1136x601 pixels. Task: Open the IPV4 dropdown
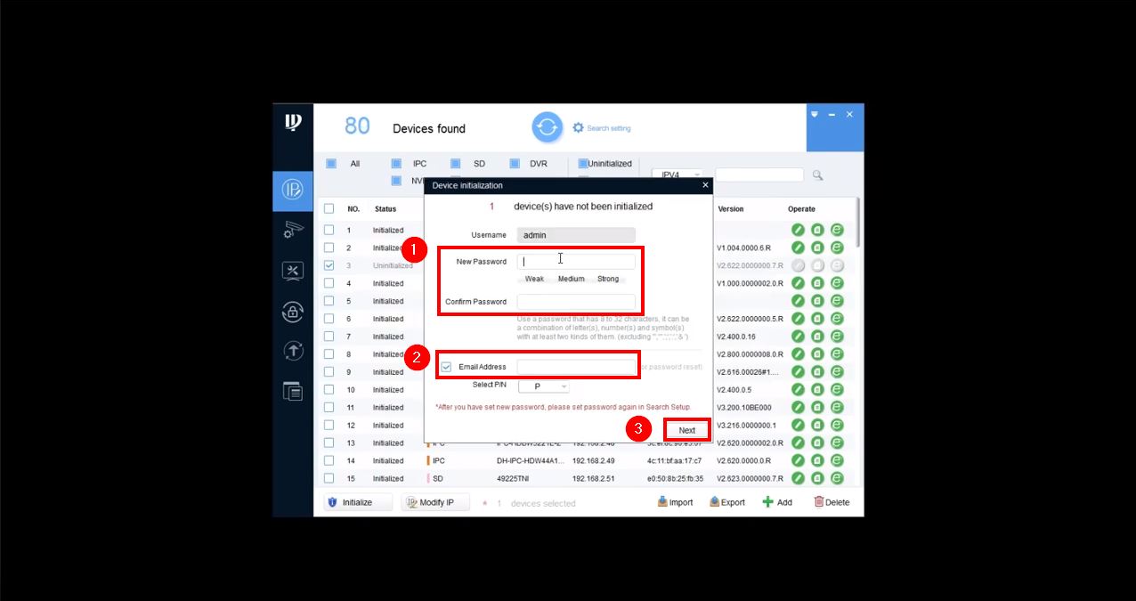(678, 175)
